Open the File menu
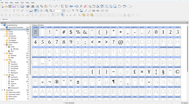Image resolution: width=189 pixels, height=104 pixels. click(2, 2)
